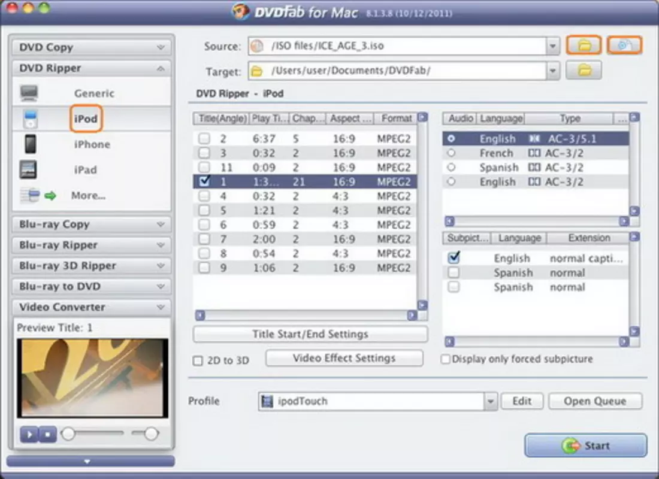Browse target folder icon button
This screenshot has height=479, width=659.
tap(584, 71)
